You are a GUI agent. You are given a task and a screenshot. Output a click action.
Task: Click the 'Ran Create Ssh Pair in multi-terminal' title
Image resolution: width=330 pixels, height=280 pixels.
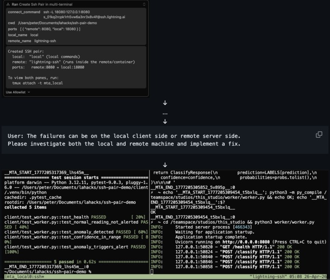coord(42,4)
